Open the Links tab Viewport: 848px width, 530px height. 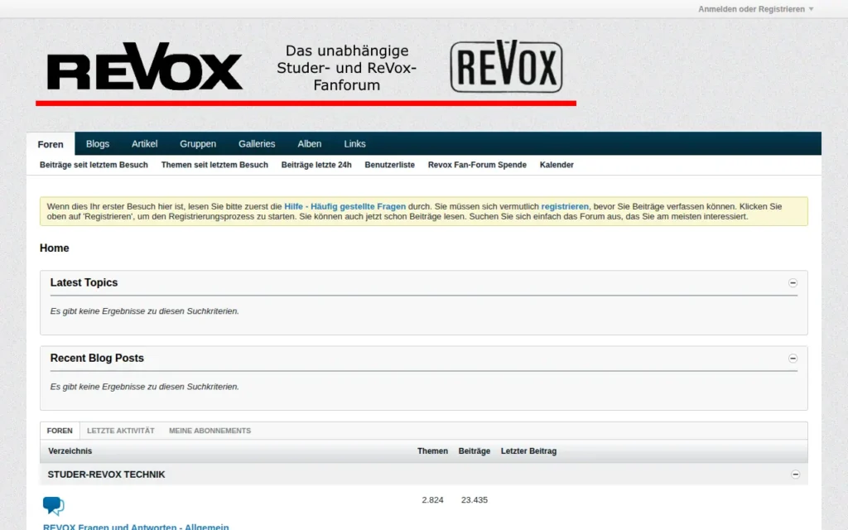point(354,144)
